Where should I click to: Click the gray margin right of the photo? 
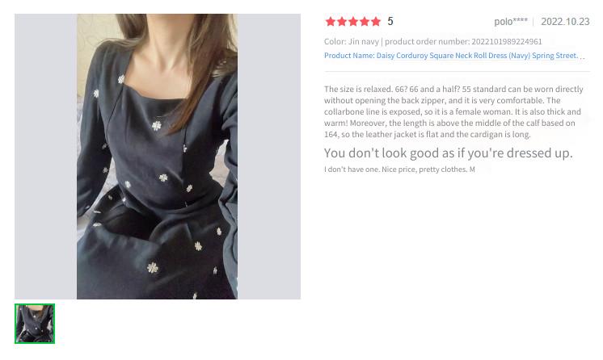pos(269,157)
